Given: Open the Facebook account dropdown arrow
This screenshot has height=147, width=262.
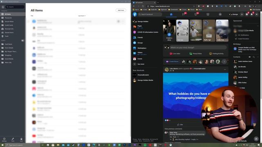Looking at the screenshot, I should tap(257, 14).
